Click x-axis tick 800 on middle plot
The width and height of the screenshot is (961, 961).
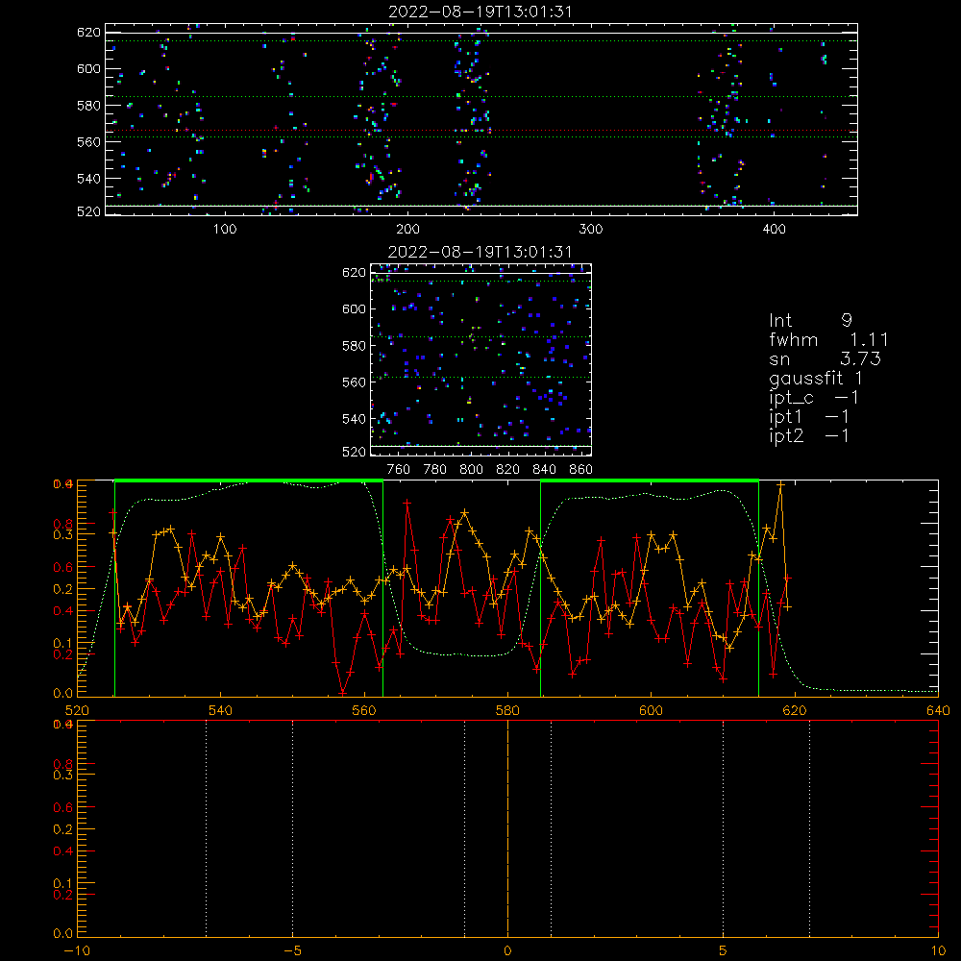(471, 470)
